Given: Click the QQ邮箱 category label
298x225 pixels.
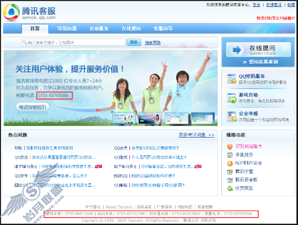Looking at the screenshot, I should (x=121, y=185).
